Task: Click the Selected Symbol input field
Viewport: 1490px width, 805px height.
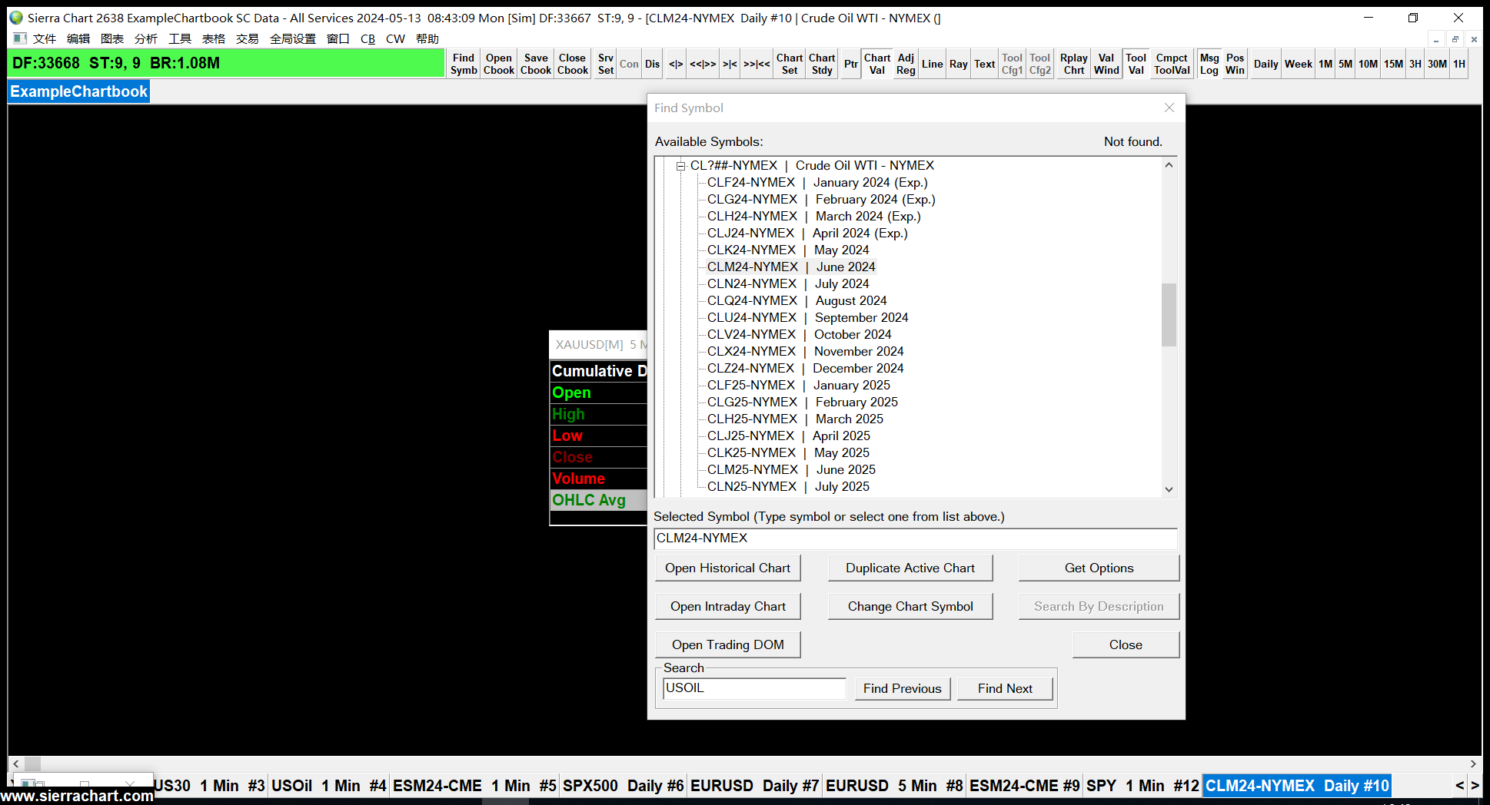Action: [916, 538]
